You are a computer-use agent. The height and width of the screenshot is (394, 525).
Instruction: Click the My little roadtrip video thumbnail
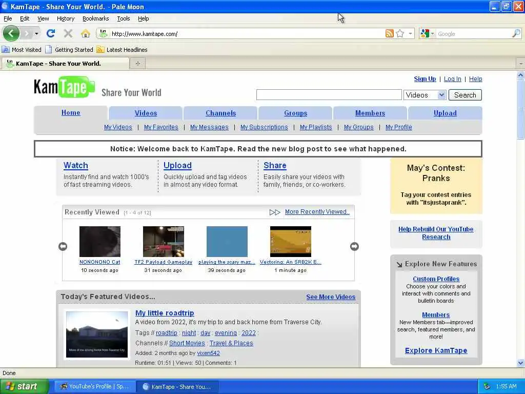click(97, 334)
